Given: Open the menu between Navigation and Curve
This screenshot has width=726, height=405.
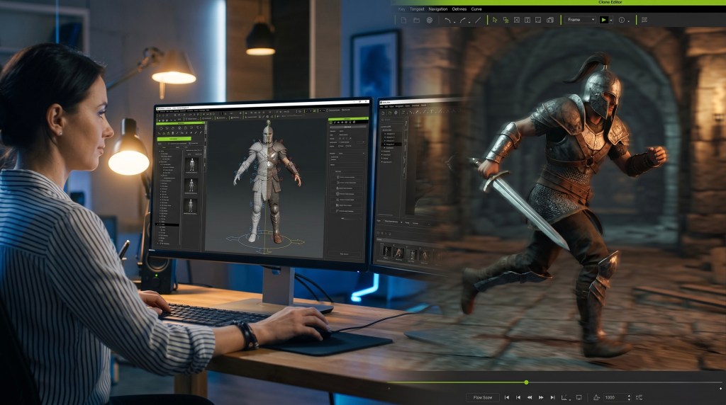Looking at the screenshot, I should [459, 8].
